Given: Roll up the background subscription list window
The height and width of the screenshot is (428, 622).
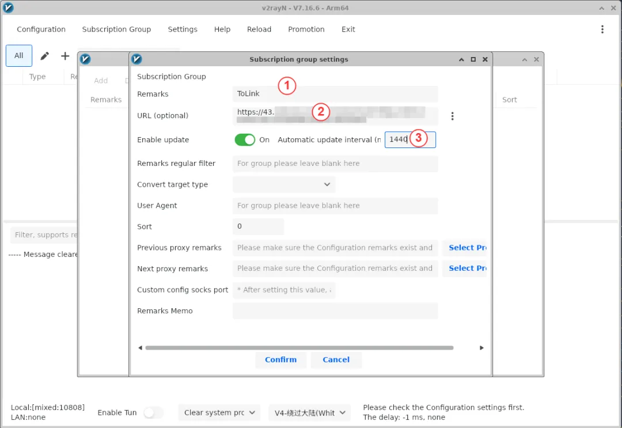Looking at the screenshot, I should (525, 59).
